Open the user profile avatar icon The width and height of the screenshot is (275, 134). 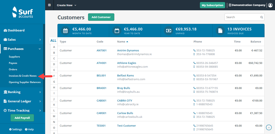(x=270, y=5)
